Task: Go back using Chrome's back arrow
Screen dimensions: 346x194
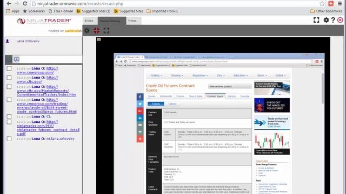Action: point(9,4)
